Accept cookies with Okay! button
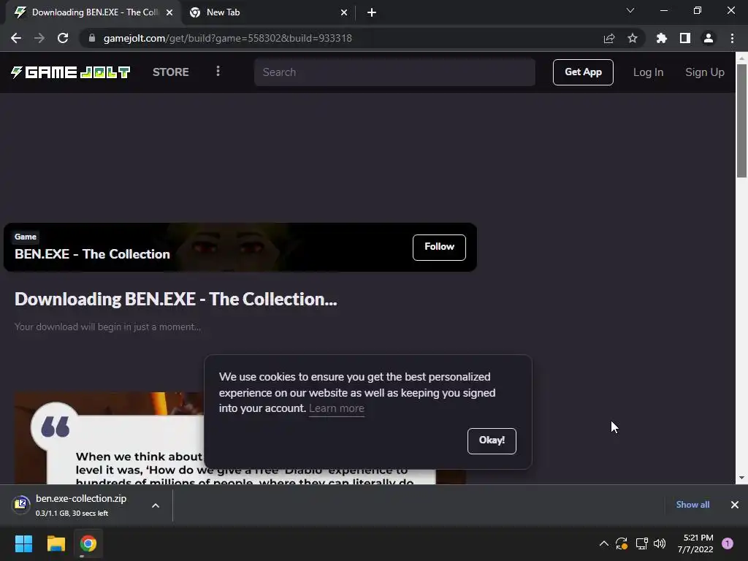The image size is (748, 561). point(492,440)
